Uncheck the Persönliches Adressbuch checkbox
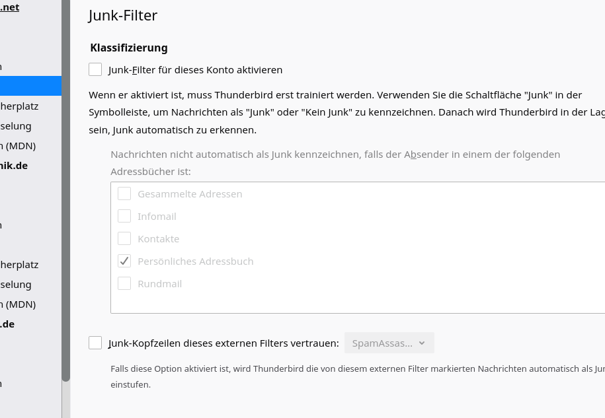This screenshot has width=605, height=418. pyautogui.click(x=124, y=261)
